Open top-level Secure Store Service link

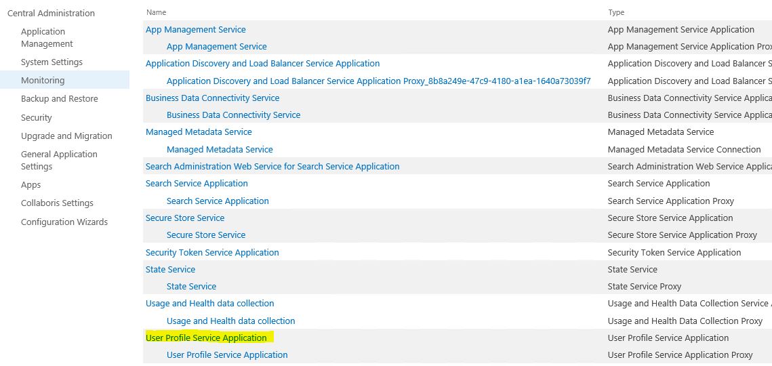coord(184,218)
